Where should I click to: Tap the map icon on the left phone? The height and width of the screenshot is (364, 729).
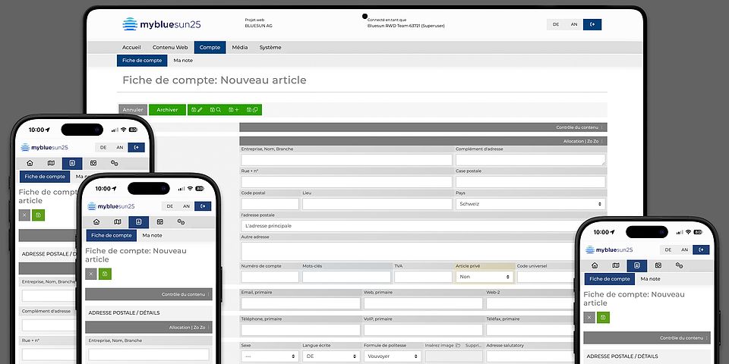51,163
